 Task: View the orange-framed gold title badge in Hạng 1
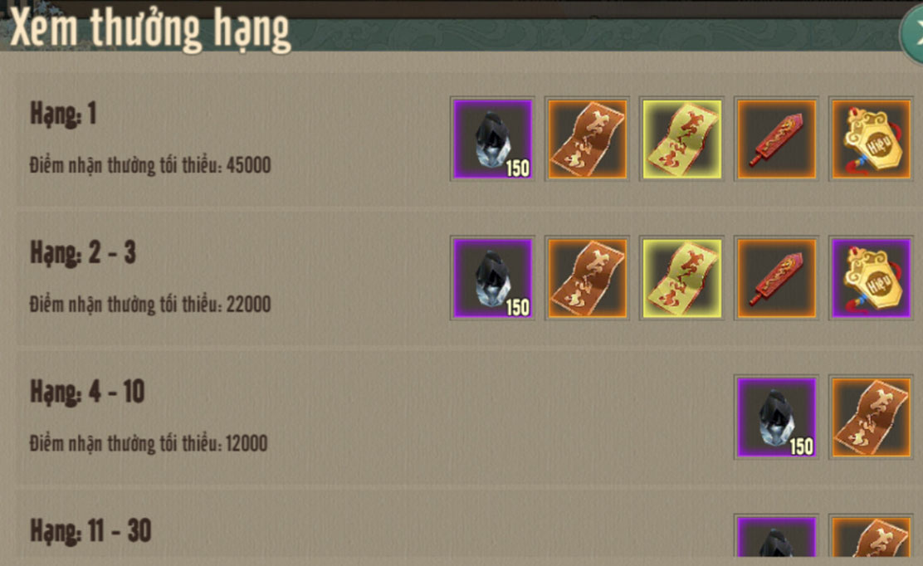(x=871, y=139)
